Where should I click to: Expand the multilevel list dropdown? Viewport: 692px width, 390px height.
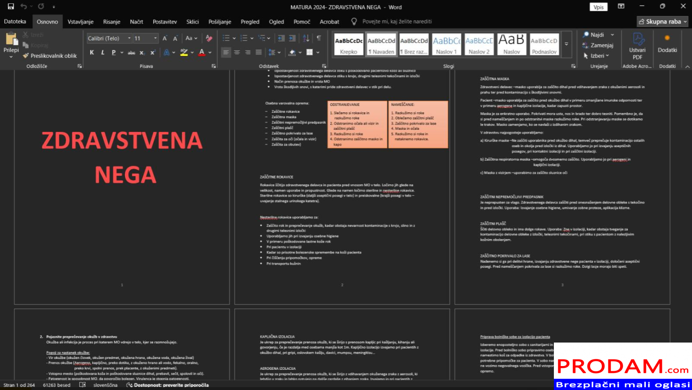point(269,39)
